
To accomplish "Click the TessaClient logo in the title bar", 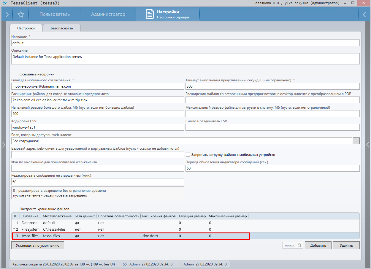I will tap(4, 3).
